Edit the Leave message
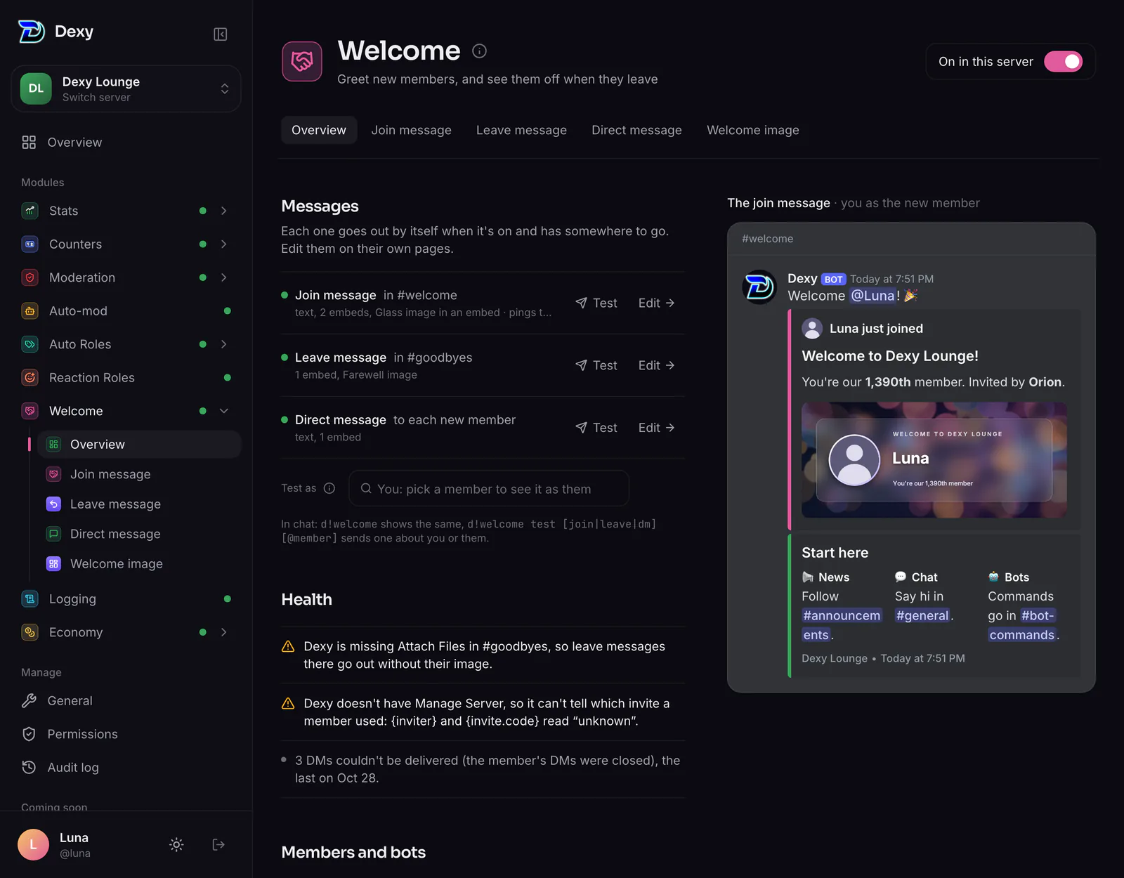The height and width of the screenshot is (878, 1124). [656, 365]
